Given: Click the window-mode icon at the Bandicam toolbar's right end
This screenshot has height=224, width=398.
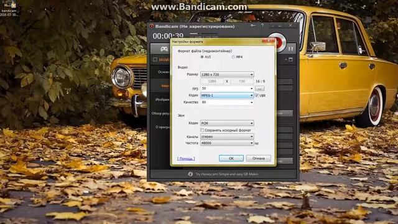Looking at the screenshot, I should point(290,60).
